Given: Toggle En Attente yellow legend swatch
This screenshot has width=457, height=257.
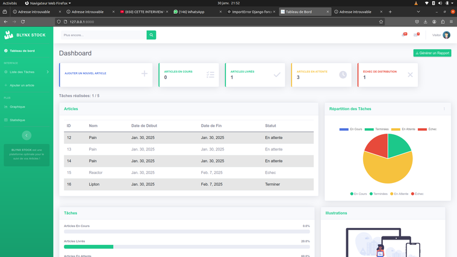Looking at the screenshot, I should click(x=396, y=129).
